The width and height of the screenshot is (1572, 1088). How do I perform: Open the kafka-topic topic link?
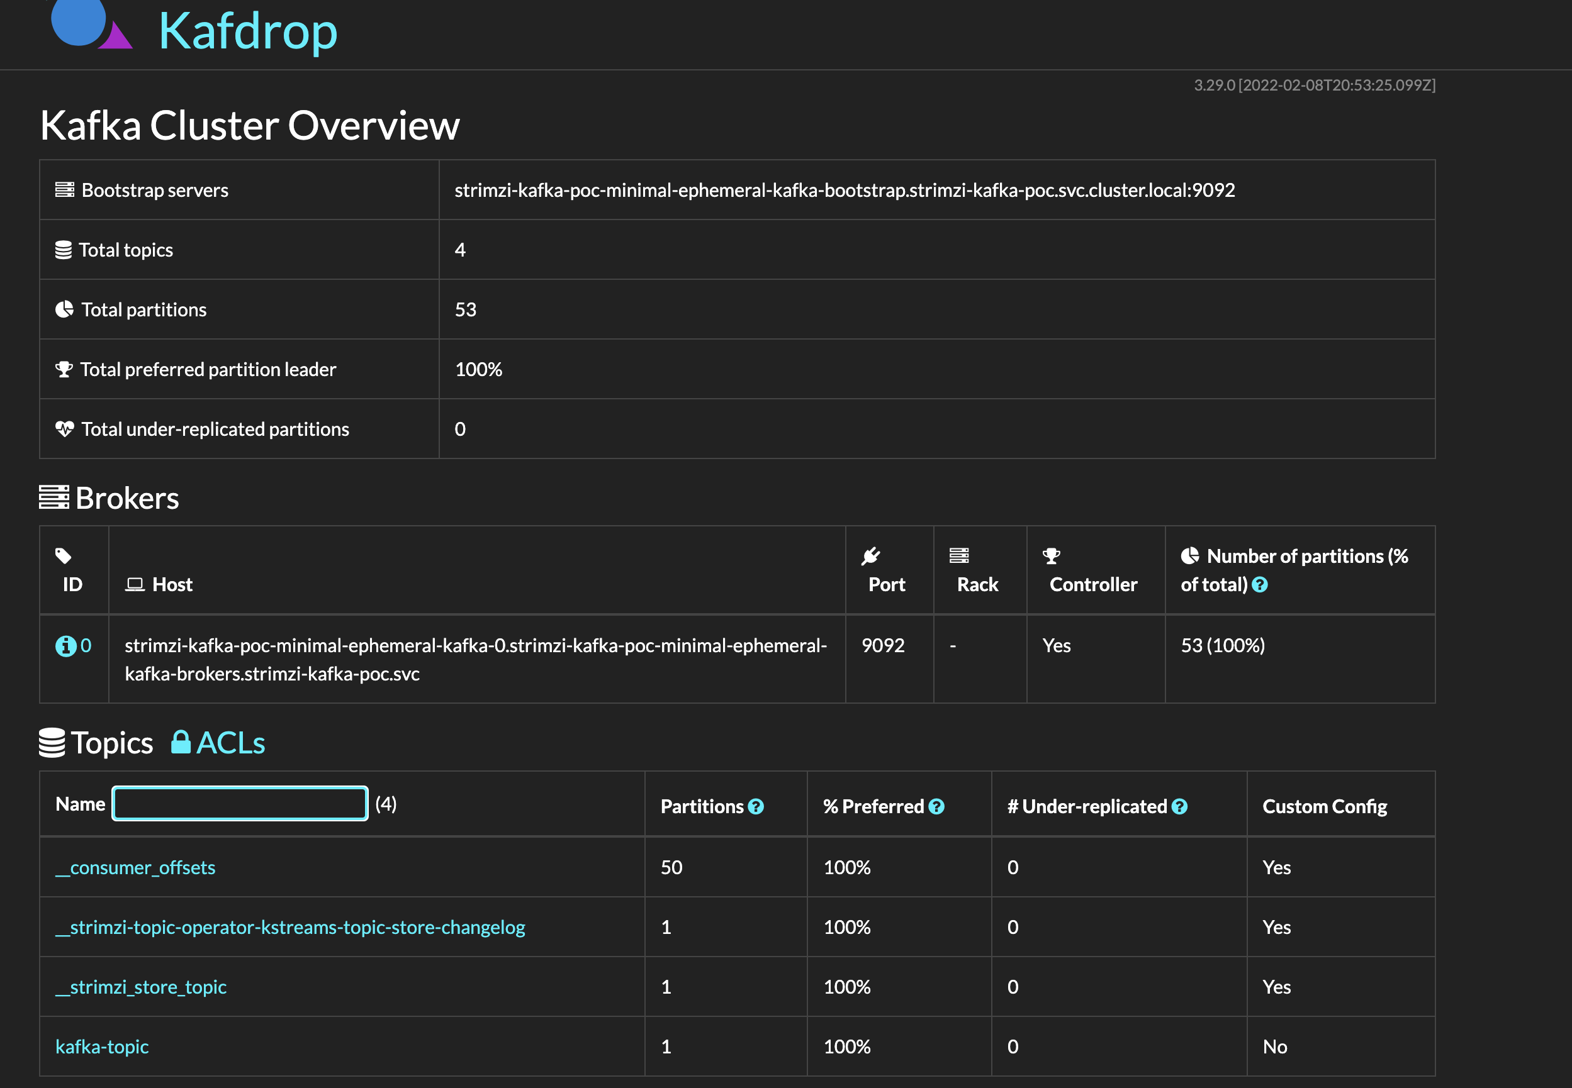[101, 1046]
